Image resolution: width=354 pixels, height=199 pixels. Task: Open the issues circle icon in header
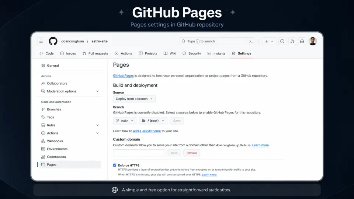tap(282, 41)
